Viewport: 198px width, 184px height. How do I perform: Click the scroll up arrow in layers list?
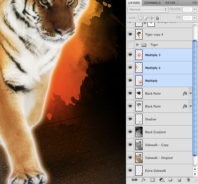[195, 169]
